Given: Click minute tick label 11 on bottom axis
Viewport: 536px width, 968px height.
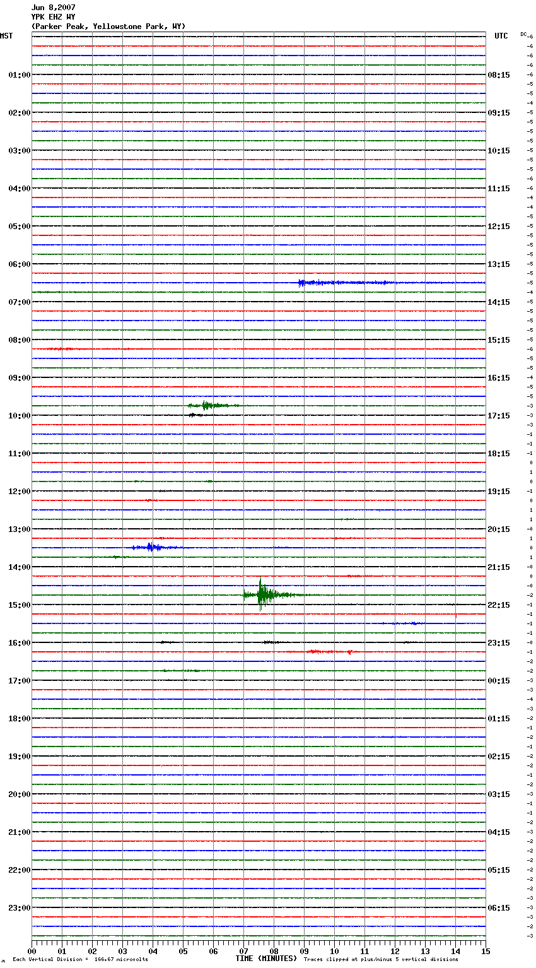Looking at the screenshot, I should coord(364,951).
